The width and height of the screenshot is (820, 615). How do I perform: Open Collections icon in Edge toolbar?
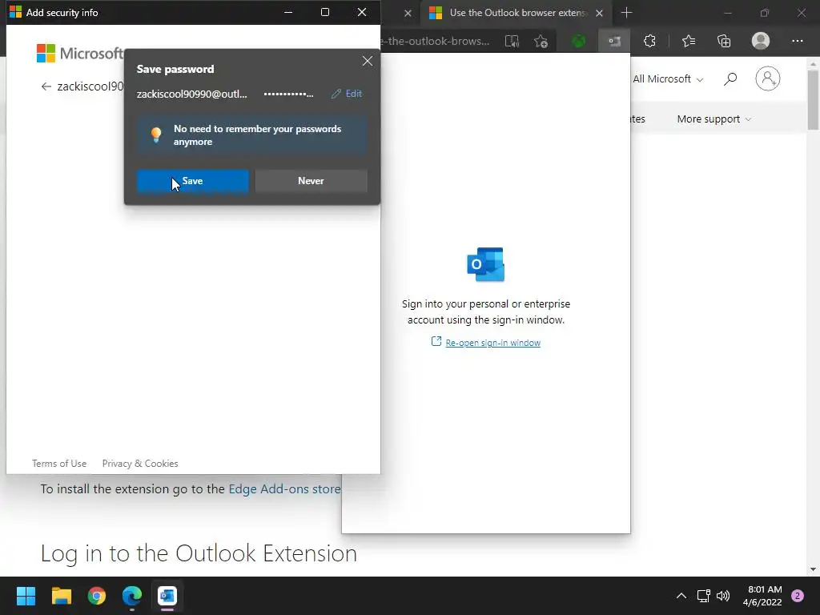724,41
